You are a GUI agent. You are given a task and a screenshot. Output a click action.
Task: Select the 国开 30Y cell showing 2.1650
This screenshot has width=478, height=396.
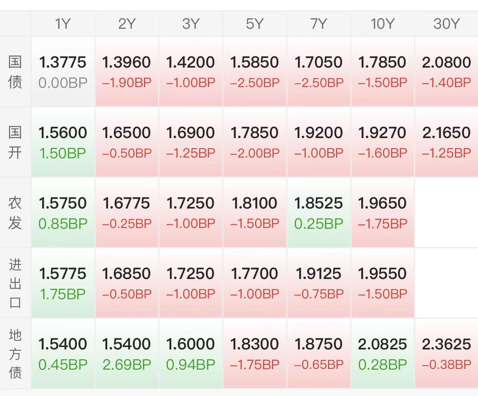pyautogui.click(x=446, y=142)
